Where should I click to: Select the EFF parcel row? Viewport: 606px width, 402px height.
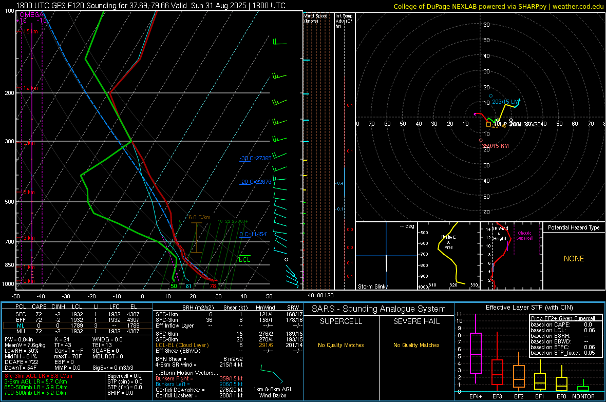(78, 320)
